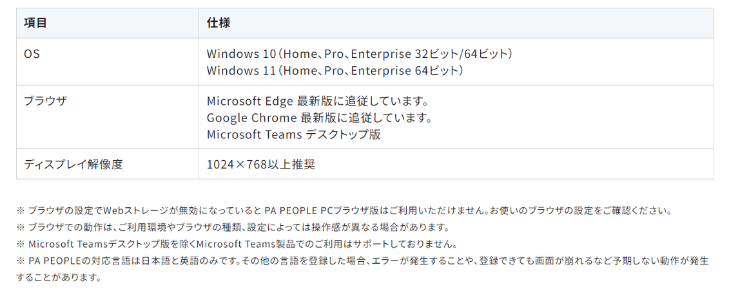
Task: Click the word Enterprise in Windows 11 line
Action: (382, 71)
